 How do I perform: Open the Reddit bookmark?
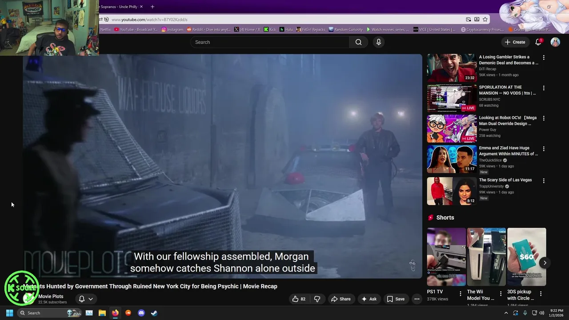click(x=209, y=29)
